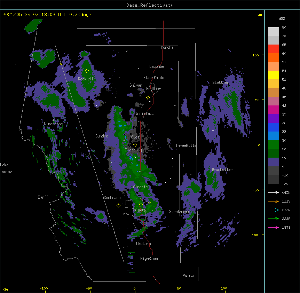
Task: Click the Okotoks label
Action: point(143,244)
